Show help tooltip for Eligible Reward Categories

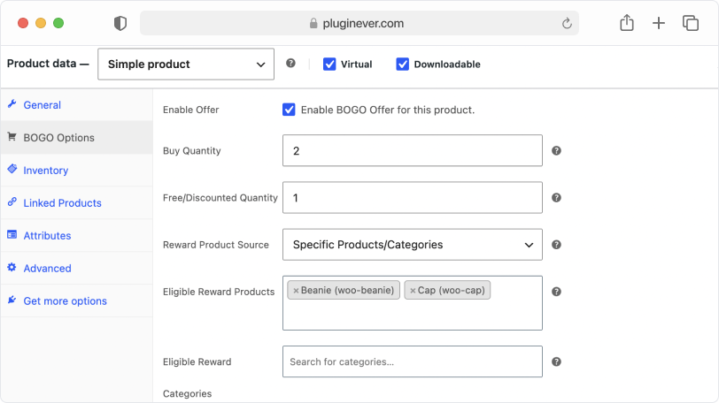(x=556, y=361)
